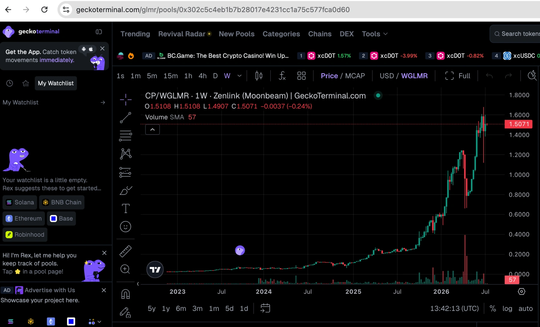Add the Robinhood chain suggestion

tap(25, 235)
